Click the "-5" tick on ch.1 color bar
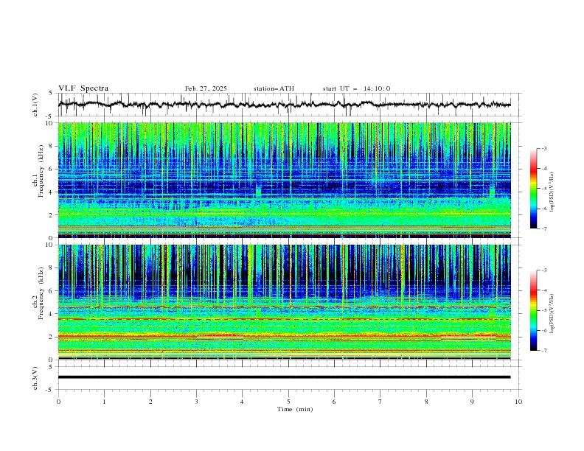 click(x=543, y=189)
